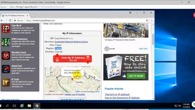The width and height of the screenshot is (195, 110).
Task: Click the Show Me More About My IP button
Action: tap(73, 99)
